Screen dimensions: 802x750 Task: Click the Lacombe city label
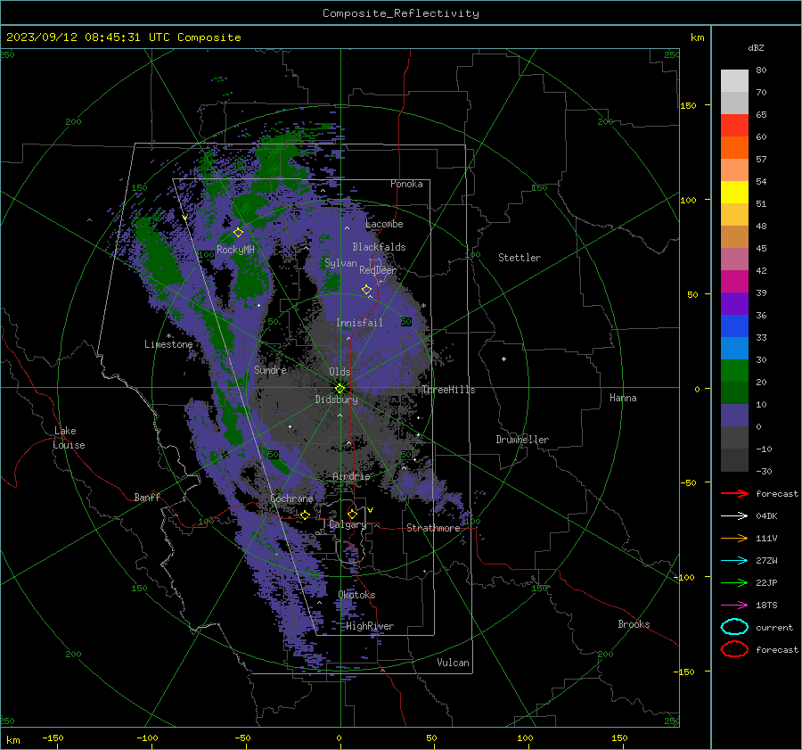[x=384, y=224]
